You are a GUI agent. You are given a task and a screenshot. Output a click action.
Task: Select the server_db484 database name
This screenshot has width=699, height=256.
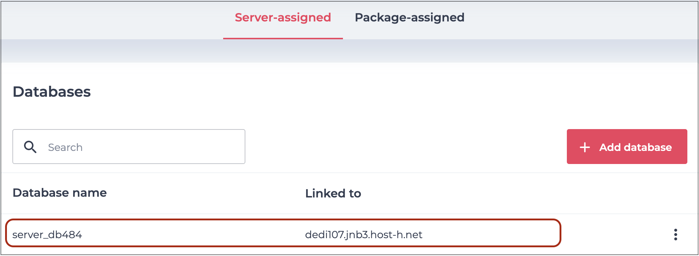47,235
